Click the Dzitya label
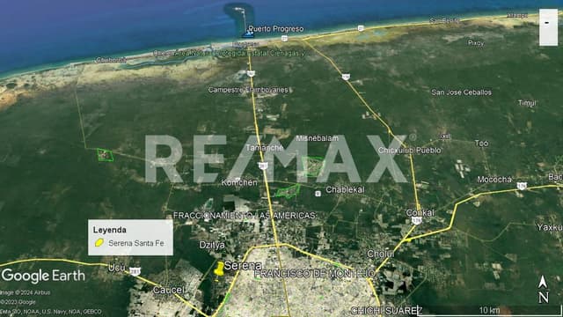The width and height of the screenshot is (563, 317). click(x=212, y=245)
